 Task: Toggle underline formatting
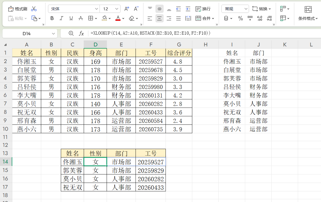[71, 18]
